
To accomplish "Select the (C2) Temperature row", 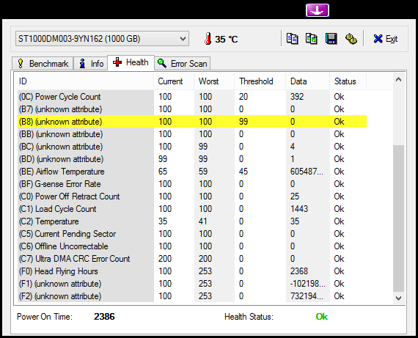I will click(x=192, y=221).
